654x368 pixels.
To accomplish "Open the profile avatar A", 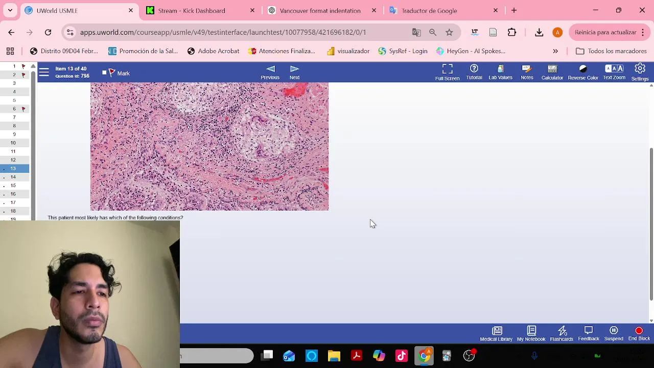I will point(557,32).
